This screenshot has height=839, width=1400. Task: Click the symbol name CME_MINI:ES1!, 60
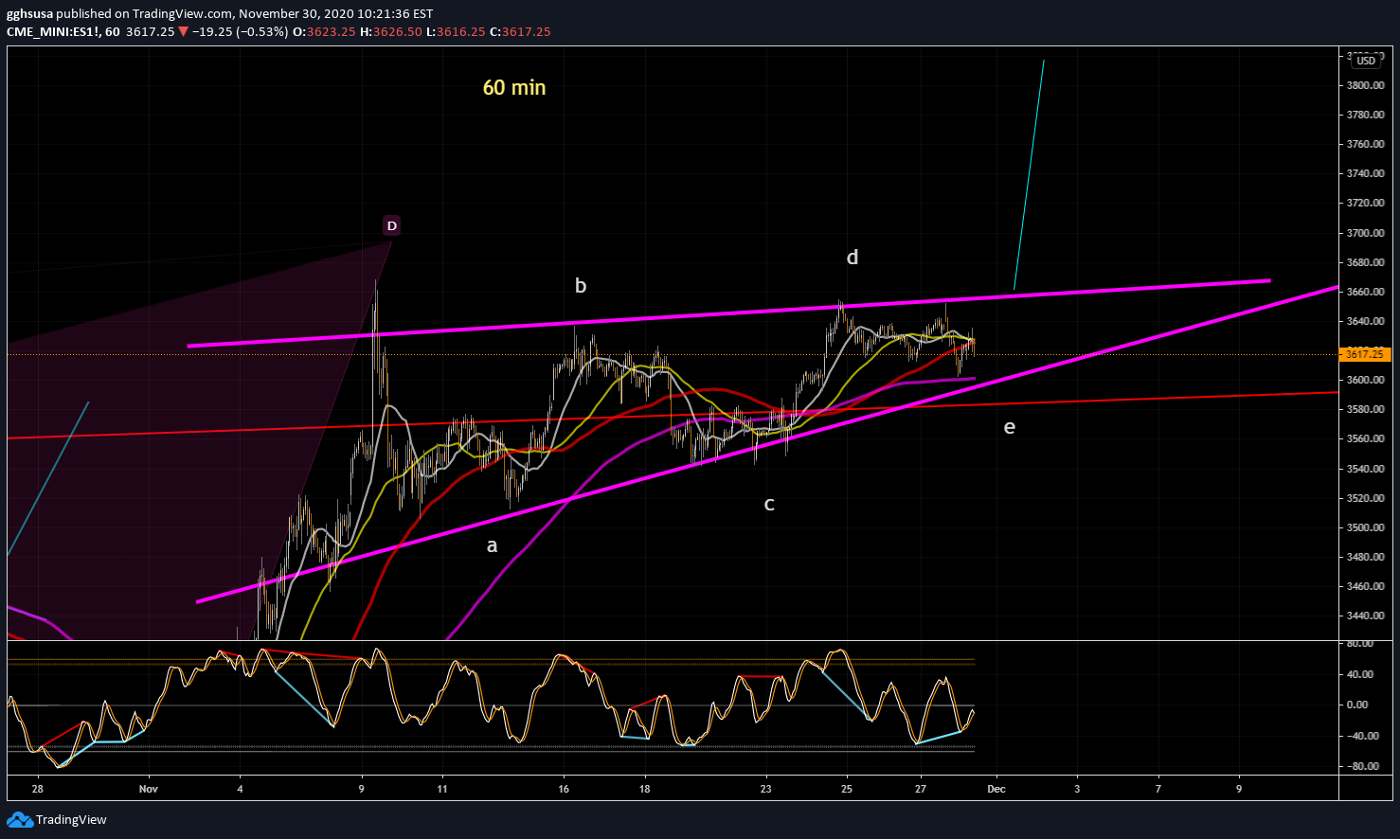[x=63, y=31]
